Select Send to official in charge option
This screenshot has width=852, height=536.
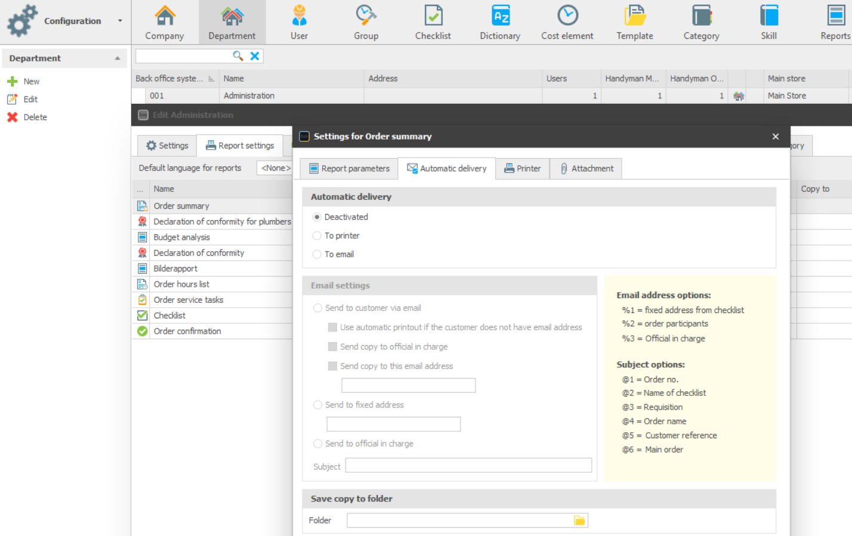[317, 444]
